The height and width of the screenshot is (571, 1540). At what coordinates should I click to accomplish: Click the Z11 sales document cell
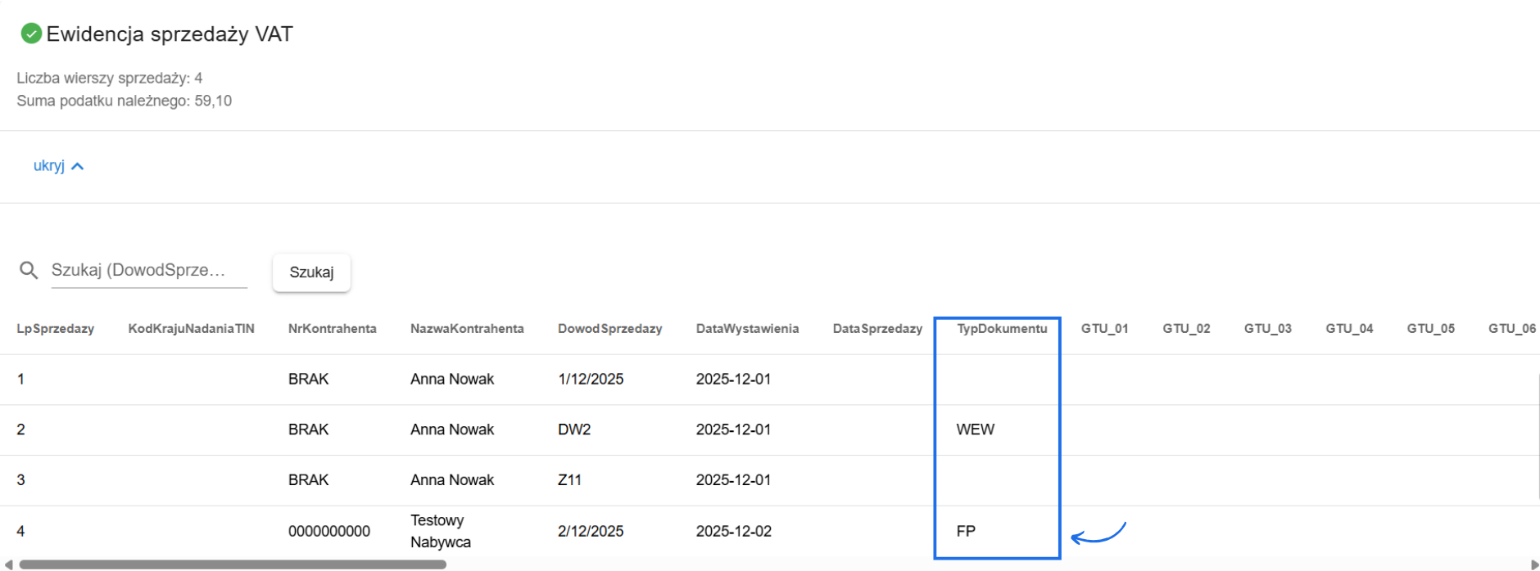(569, 480)
